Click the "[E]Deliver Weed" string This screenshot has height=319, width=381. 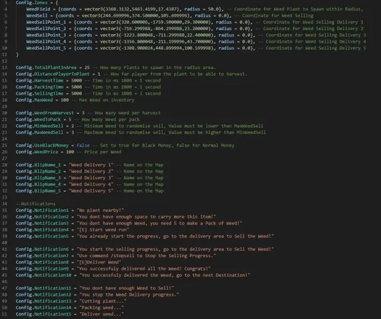click(99, 263)
